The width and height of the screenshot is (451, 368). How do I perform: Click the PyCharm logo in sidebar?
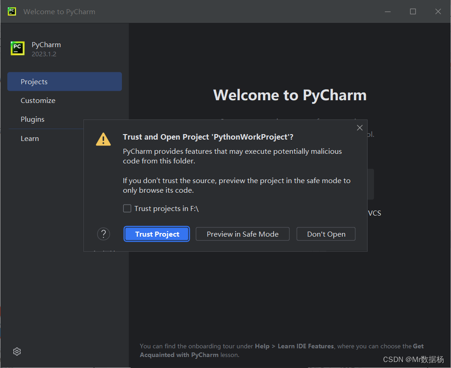click(17, 48)
